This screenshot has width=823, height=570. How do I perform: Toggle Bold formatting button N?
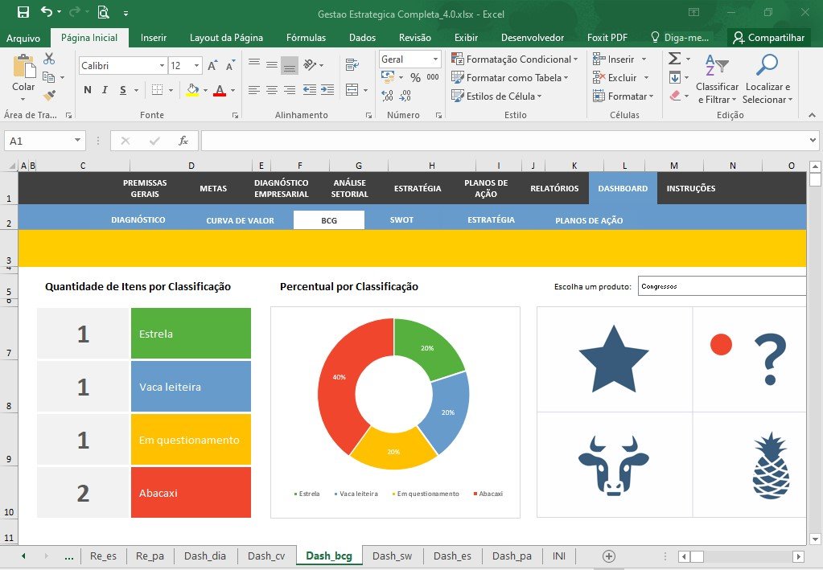88,90
